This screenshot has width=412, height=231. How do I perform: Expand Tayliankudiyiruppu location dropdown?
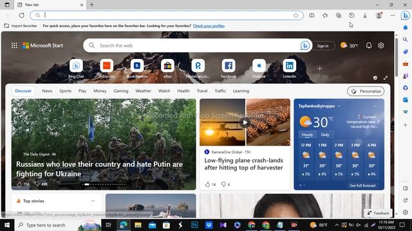339,106
